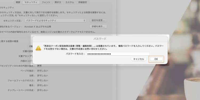Click the テンプレートページの作成 label
The image size is (200, 100).
tap(21, 90)
